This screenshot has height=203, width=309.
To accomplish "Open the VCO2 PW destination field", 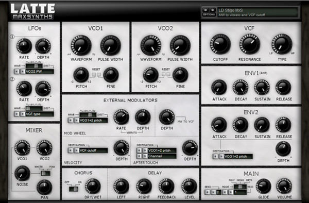I will point(40,71).
